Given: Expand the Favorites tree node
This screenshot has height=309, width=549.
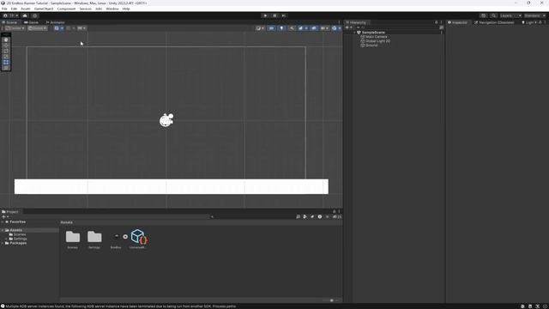Looking at the screenshot, I should pos(3,222).
